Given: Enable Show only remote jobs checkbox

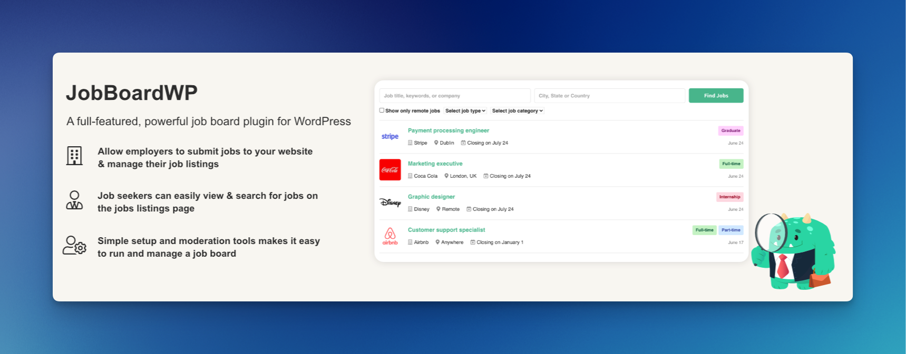Looking at the screenshot, I should (x=382, y=110).
